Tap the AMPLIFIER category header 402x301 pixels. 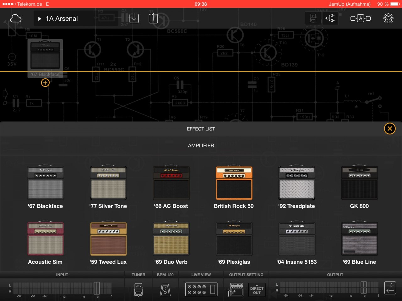coord(201,146)
